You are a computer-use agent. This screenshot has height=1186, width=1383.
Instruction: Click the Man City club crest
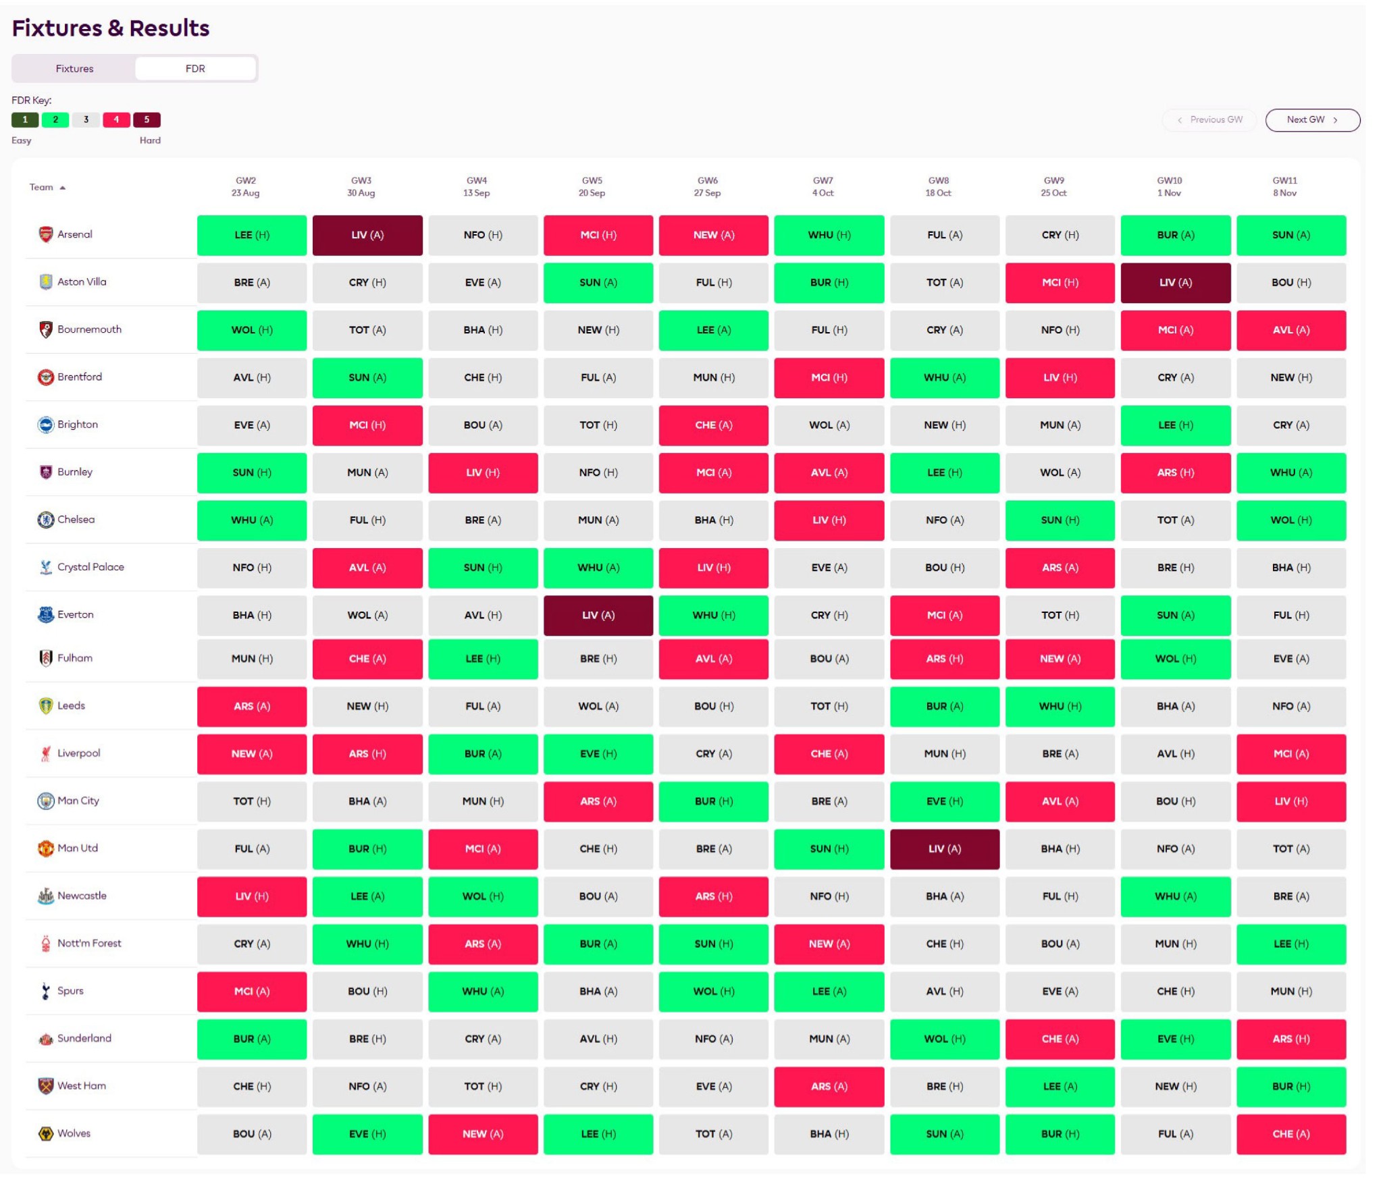45,801
